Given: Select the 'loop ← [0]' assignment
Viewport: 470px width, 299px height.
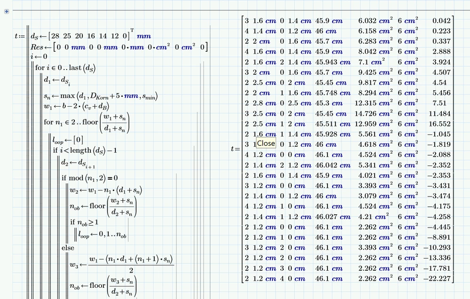Looking at the screenshot, I should 68,140.
